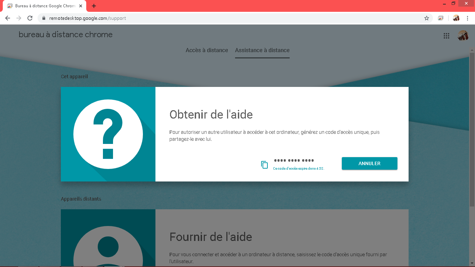This screenshot has height=267, width=475.
Task: Open a new tab with plus button
Action: [94, 6]
